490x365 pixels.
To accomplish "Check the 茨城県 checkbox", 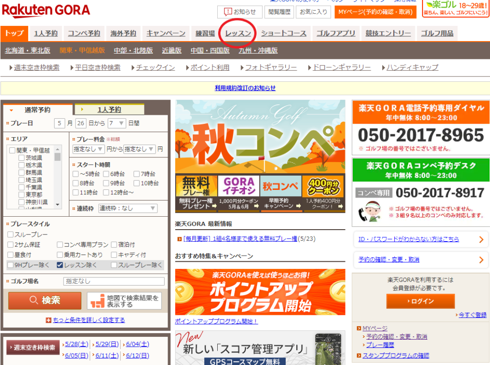I will (x=22, y=158).
